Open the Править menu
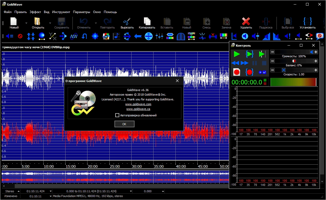Viewport: 326px width, 200px height. (21, 12)
